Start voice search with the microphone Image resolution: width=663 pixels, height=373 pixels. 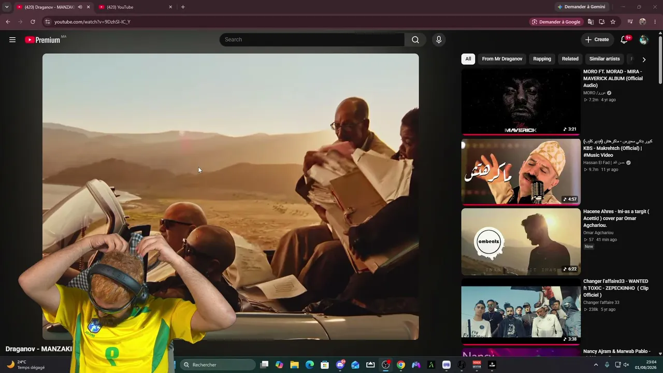click(x=439, y=40)
